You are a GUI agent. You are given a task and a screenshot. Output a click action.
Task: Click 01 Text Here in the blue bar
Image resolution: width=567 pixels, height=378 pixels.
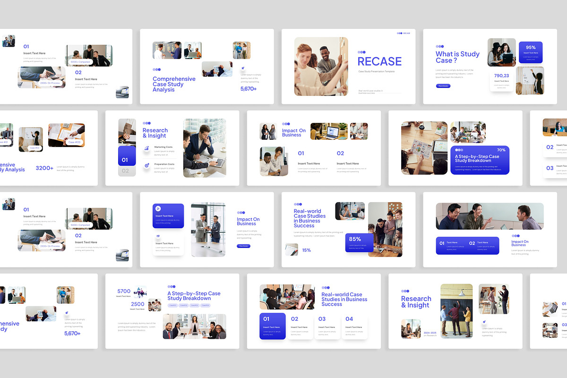pos(452,245)
